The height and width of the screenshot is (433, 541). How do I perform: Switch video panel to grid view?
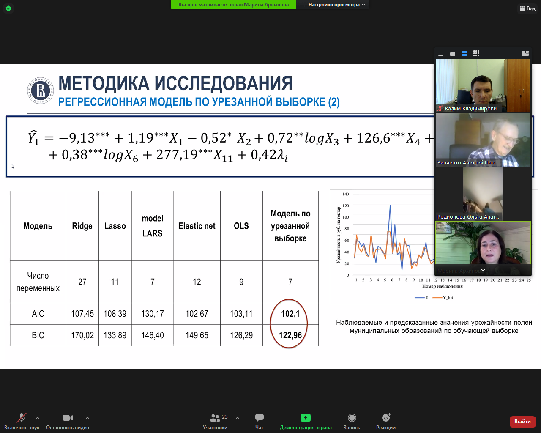click(x=476, y=54)
